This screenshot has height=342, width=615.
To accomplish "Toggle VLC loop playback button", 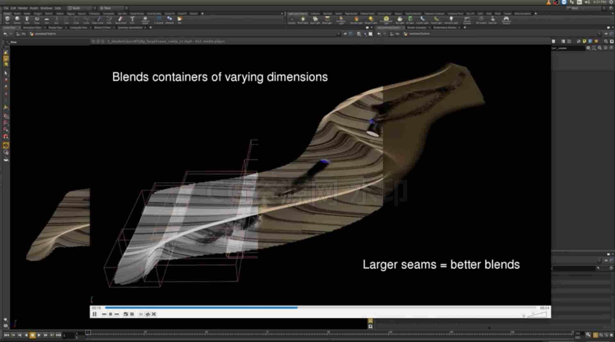I will tap(147, 314).
